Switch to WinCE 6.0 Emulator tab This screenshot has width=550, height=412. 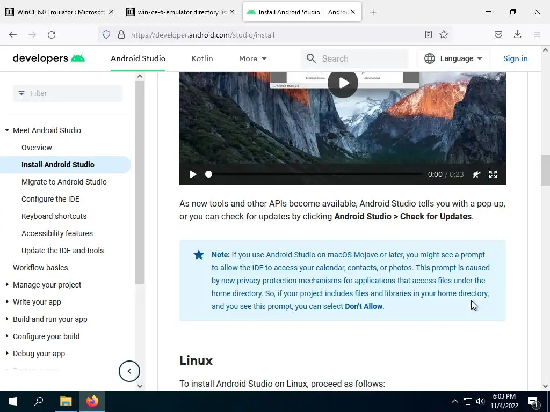(x=60, y=12)
